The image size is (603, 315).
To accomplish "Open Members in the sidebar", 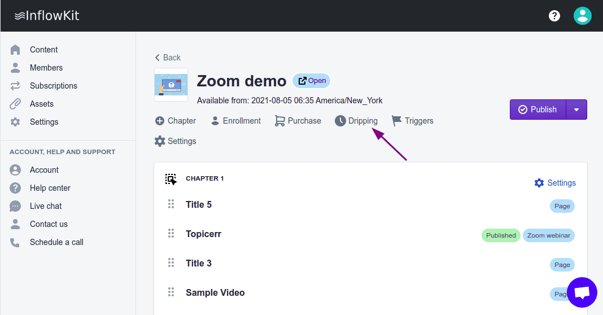I will (x=46, y=68).
